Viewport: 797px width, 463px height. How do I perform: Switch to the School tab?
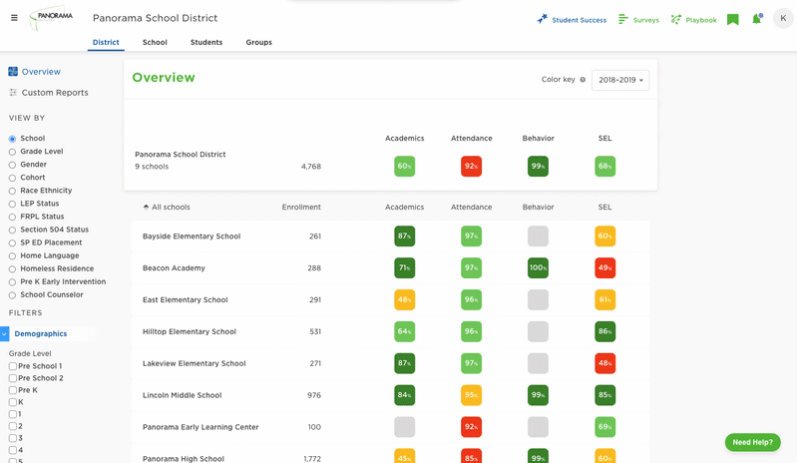[x=155, y=42]
